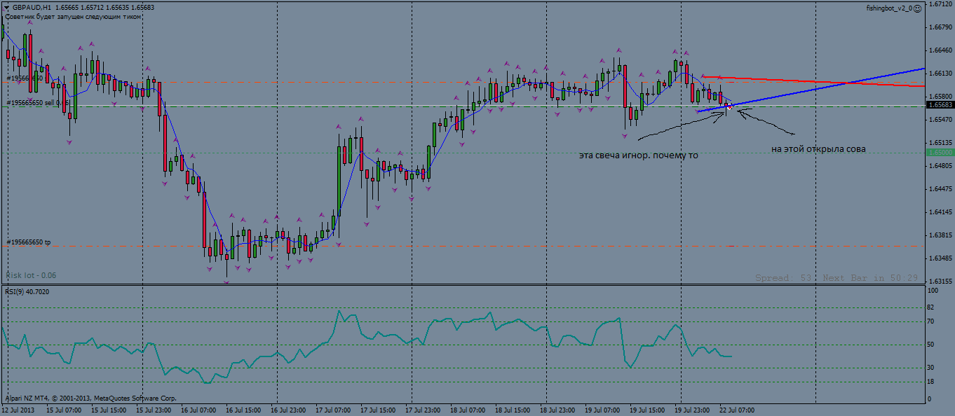Click the smiley face beside fishingbot_v2_0
Viewport: 955px width, 416px height.
[917, 8]
